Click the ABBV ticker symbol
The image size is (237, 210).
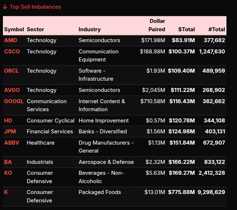tap(12, 143)
